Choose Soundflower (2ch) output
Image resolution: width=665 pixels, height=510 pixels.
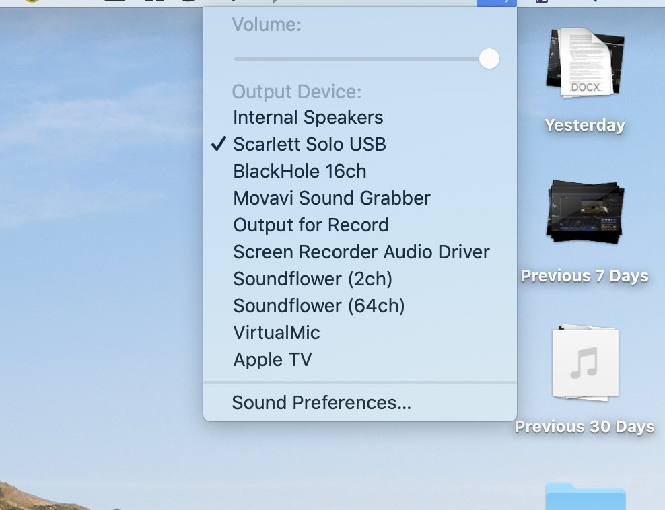pyautogui.click(x=360, y=279)
